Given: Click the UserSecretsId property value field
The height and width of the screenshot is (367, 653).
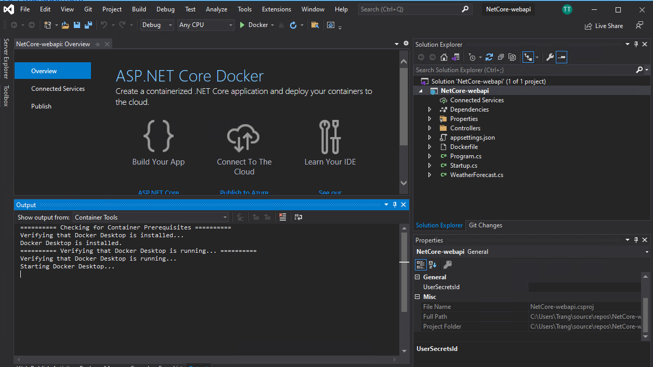Looking at the screenshot, I should coord(585,287).
